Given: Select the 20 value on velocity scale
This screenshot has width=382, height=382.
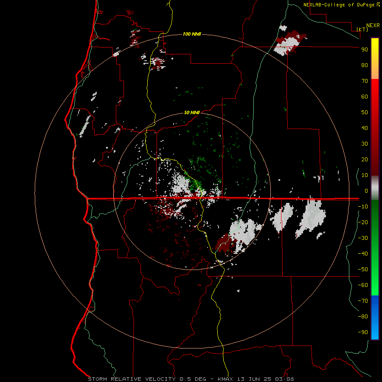Looking at the screenshot, I should click(x=365, y=160).
